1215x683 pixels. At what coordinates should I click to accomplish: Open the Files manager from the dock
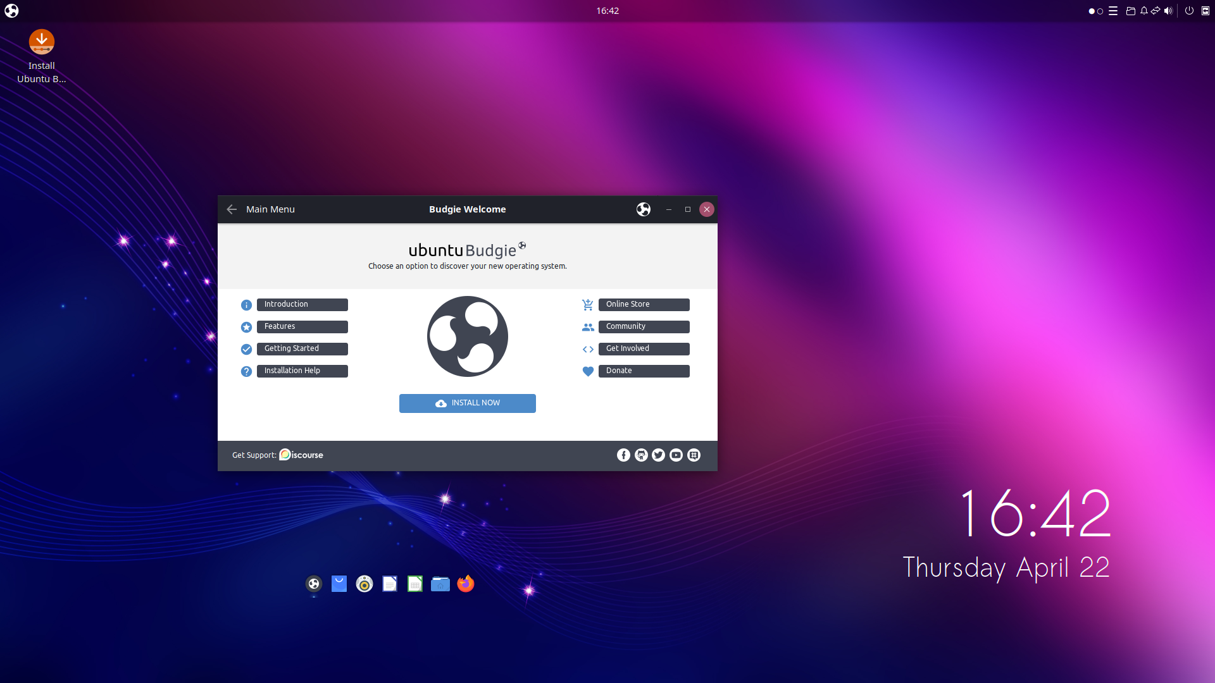point(440,584)
